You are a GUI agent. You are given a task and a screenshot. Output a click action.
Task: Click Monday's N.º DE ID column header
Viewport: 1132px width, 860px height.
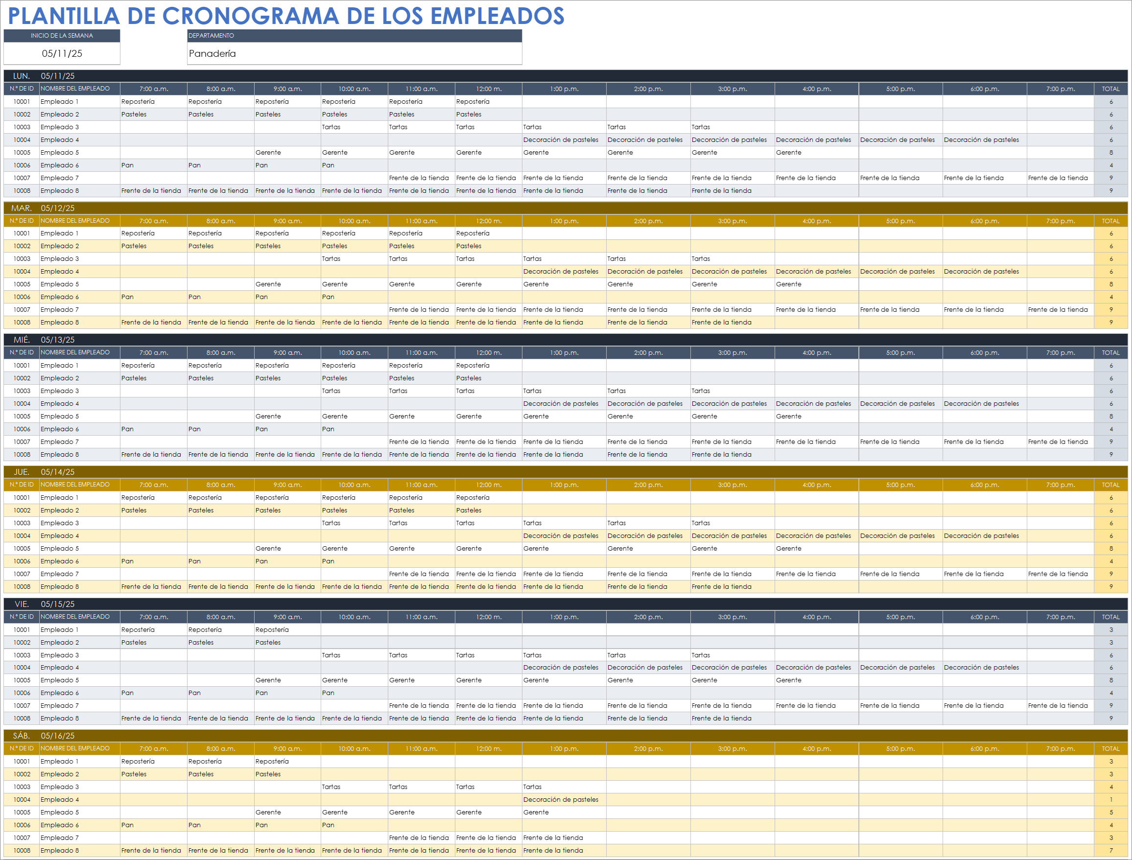pos(22,89)
